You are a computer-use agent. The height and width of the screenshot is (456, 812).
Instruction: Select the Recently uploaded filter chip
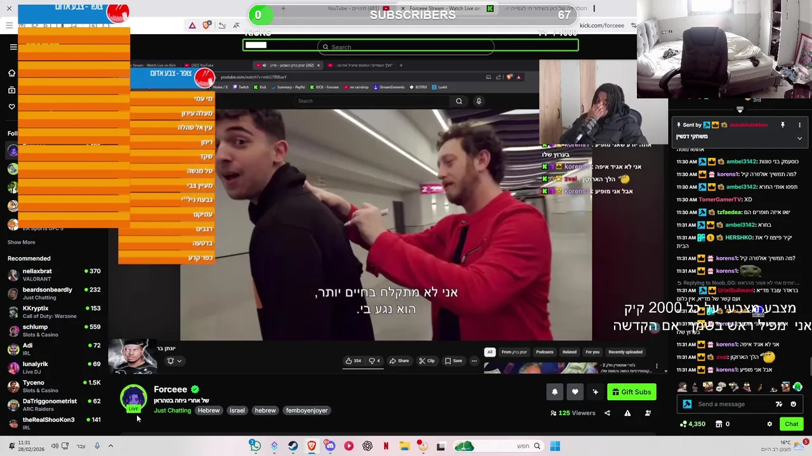pyautogui.click(x=625, y=352)
